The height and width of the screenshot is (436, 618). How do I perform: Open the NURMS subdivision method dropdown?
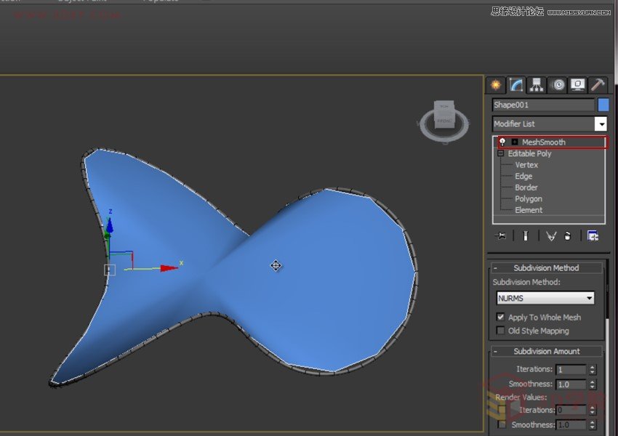[545, 298]
